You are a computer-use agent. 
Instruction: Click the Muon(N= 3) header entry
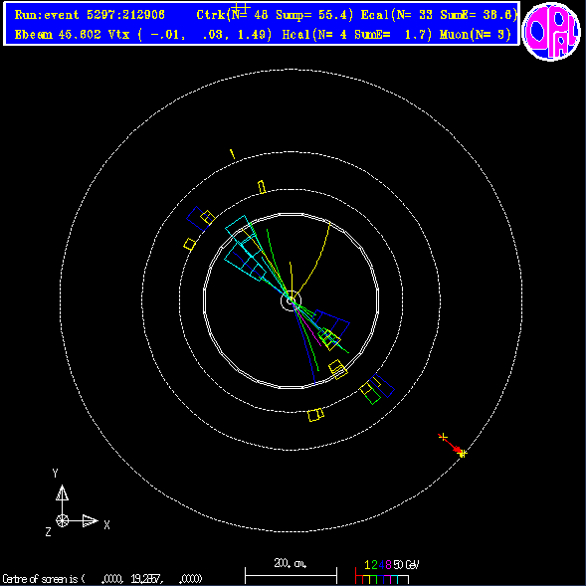click(476, 35)
